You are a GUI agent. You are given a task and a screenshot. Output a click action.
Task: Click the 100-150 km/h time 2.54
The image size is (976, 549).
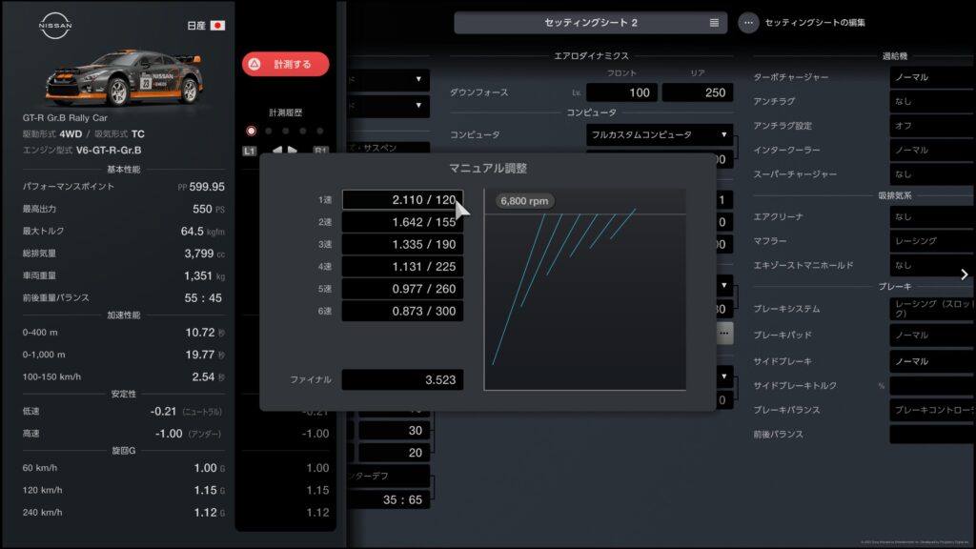(203, 377)
